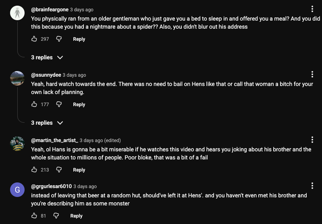The image size is (322, 224).
Task: Like @martin_the_artist_'s comment
Action: (34, 170)
